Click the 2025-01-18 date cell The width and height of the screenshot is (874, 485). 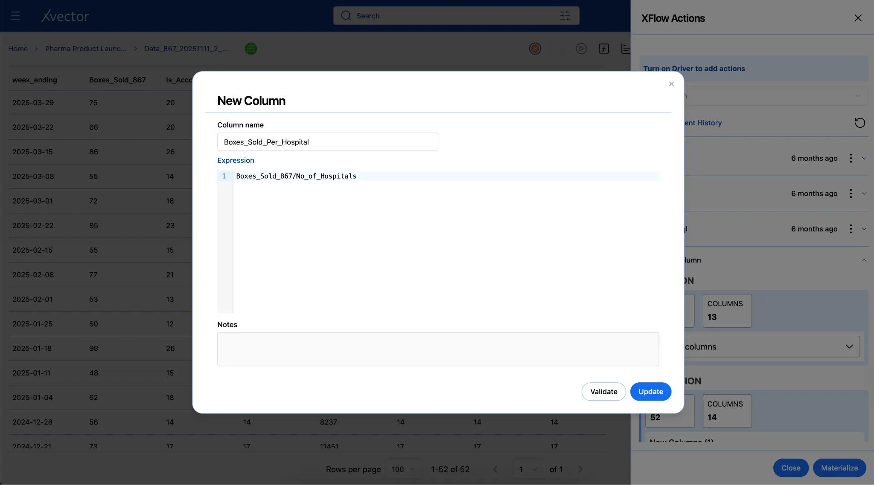click(x=32, y=348)
